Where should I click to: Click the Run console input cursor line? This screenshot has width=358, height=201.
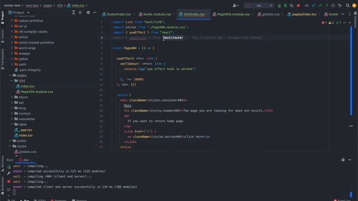pyautogui.click(x=15, y=192)
